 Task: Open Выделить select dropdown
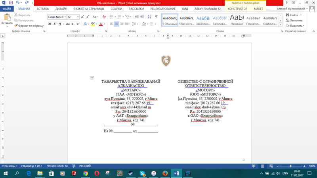[x=295, y=26]
